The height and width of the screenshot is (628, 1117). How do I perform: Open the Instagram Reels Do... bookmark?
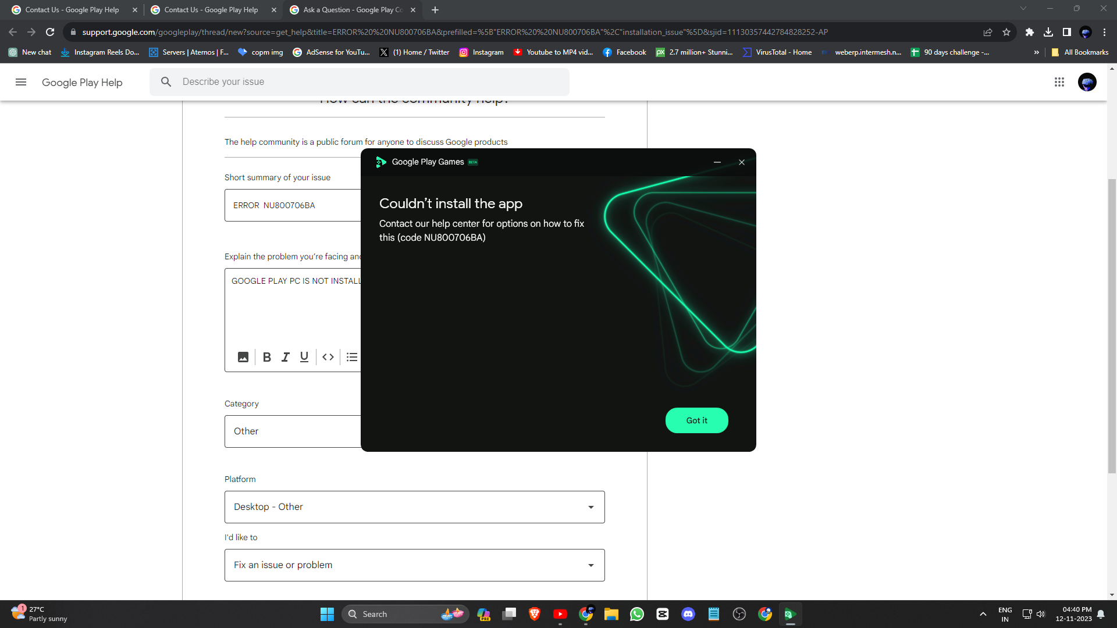100,52
